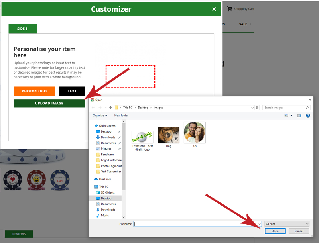Click the Shopping Cart icon
Viewport: 319px width, 243px height.
pyautogui.click(x=230, y=9)
